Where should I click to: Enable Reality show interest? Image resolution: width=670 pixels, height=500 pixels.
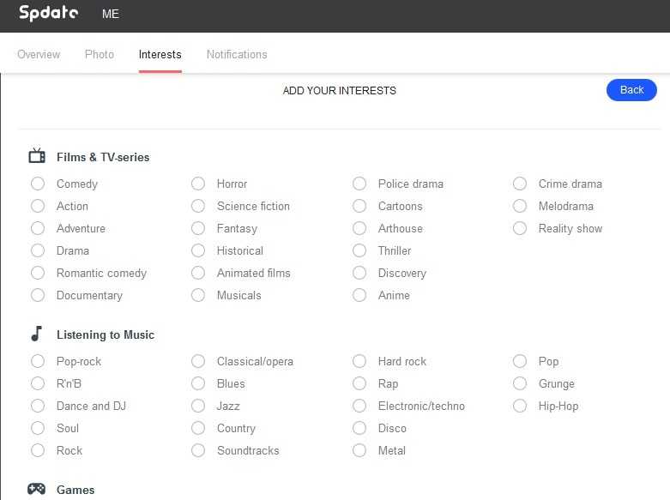[520, 228]
